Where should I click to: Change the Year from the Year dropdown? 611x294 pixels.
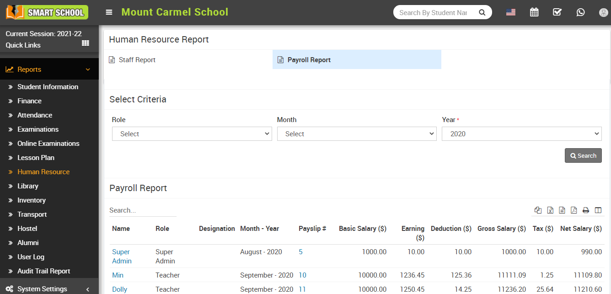pyautogui.click(x=521, y=134)
